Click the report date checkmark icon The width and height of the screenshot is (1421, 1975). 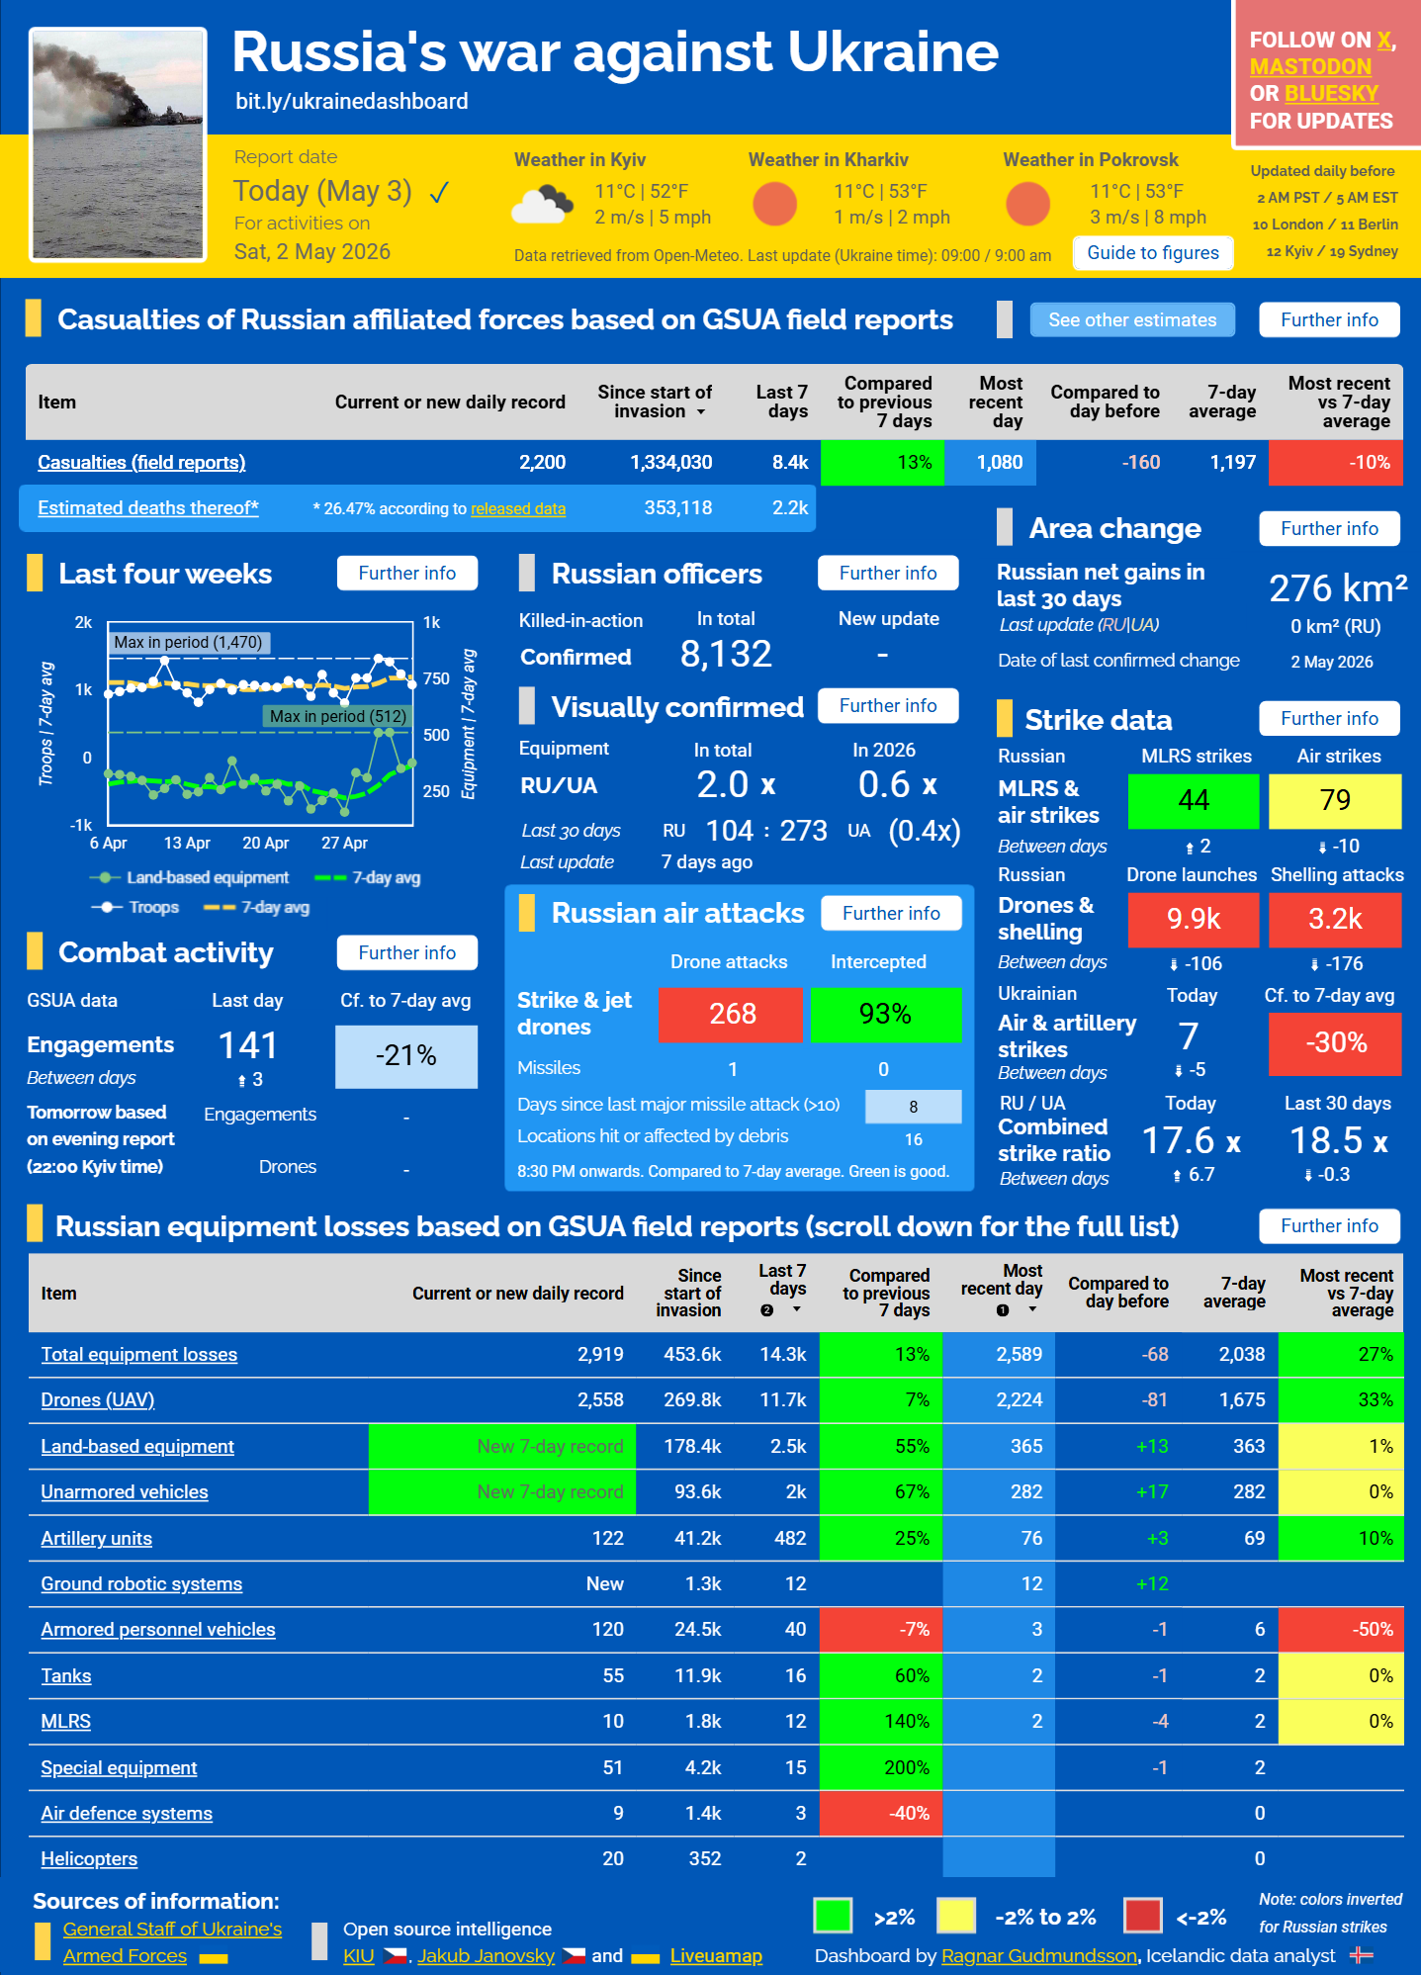pos(439,192)
